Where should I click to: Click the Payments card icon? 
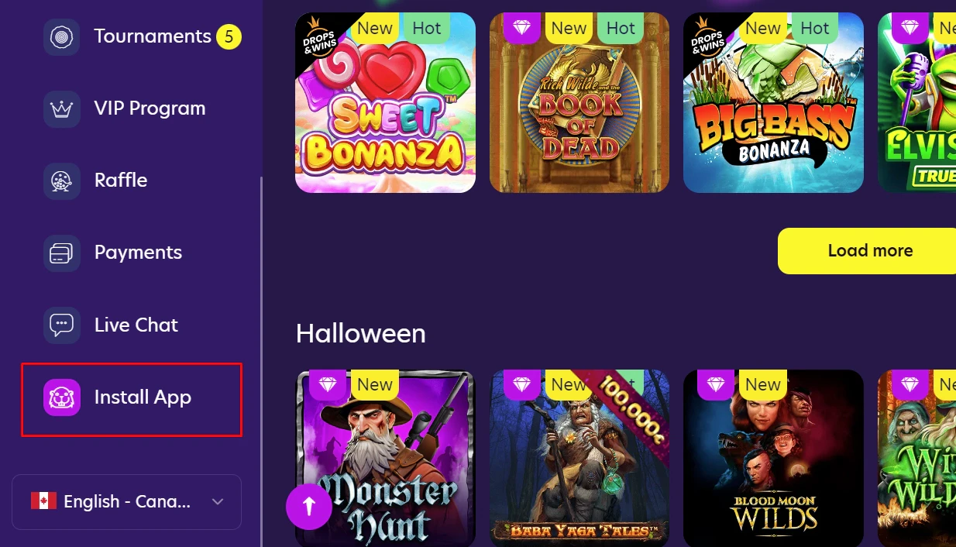[x=62, y=253]
